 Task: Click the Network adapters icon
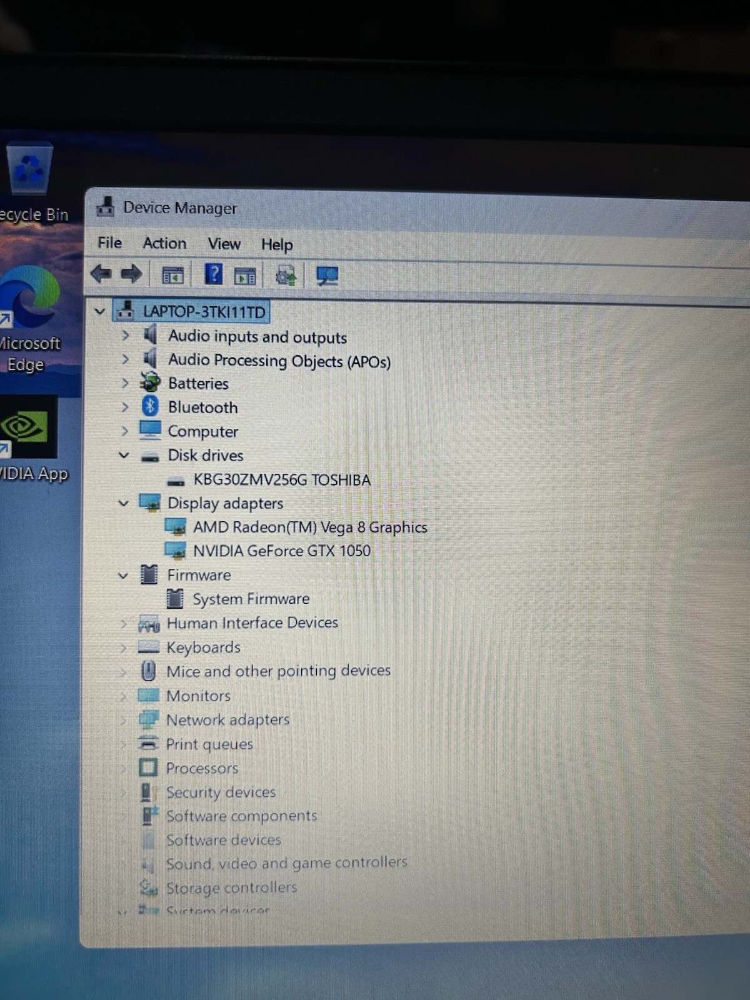pos(148,719)
